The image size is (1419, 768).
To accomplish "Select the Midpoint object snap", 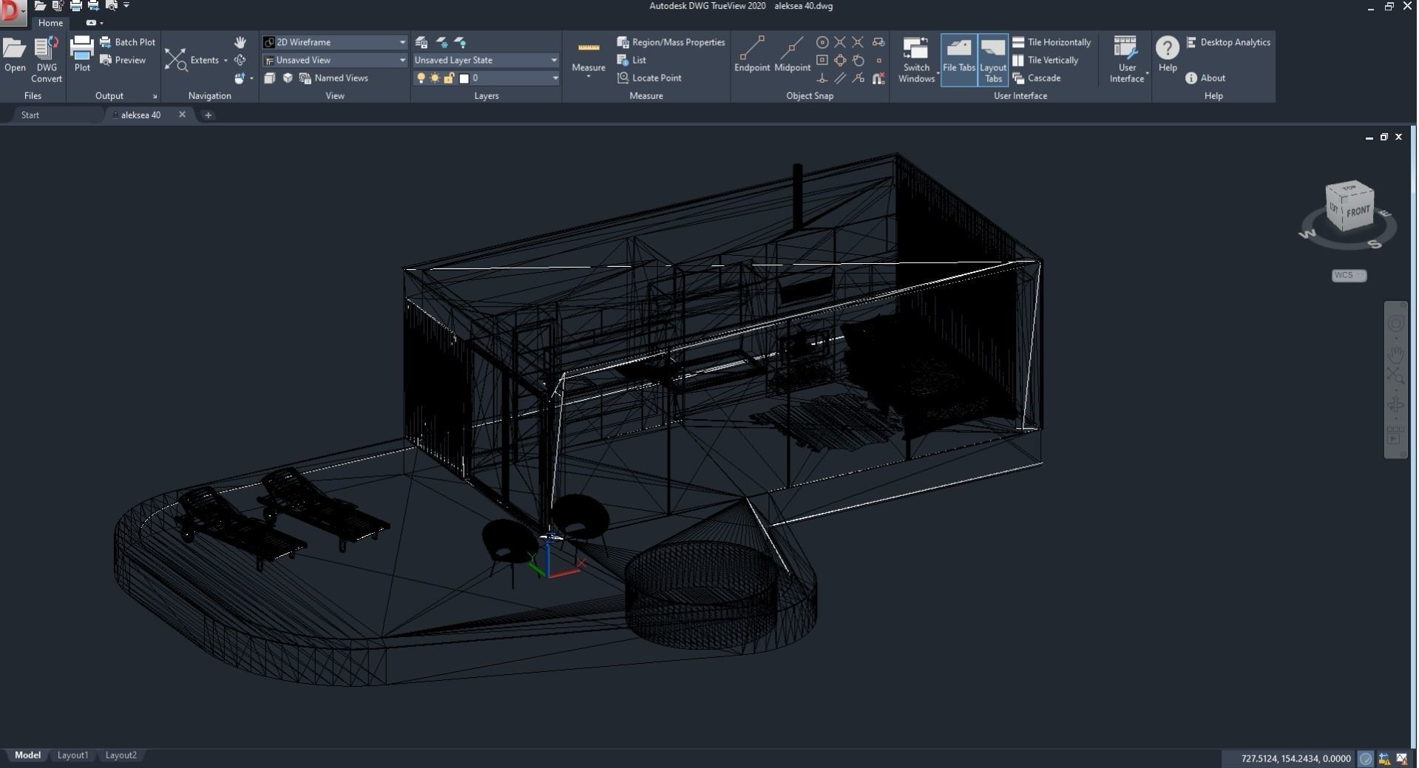I will (x=792, y=54).
